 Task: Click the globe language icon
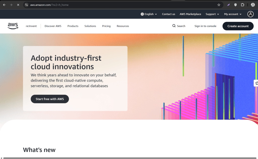click(x=142, y=14)
